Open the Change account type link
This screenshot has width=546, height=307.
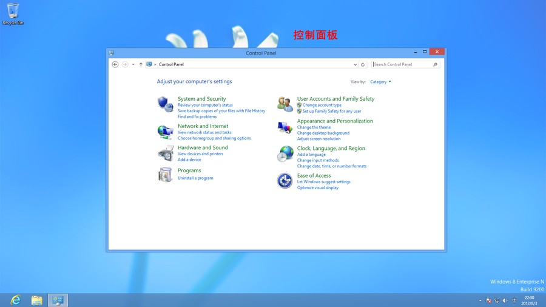(x=322, y=105)
